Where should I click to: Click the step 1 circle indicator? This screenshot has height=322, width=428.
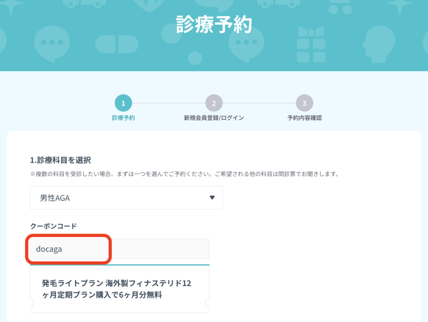point(123,103)
